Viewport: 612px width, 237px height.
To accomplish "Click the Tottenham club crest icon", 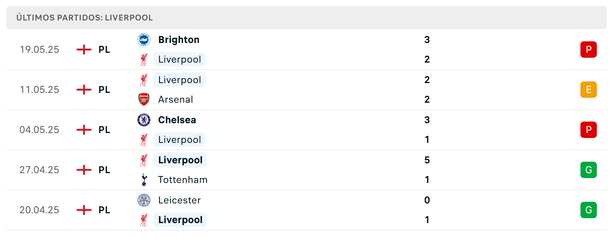I will [x=143, y=180].
